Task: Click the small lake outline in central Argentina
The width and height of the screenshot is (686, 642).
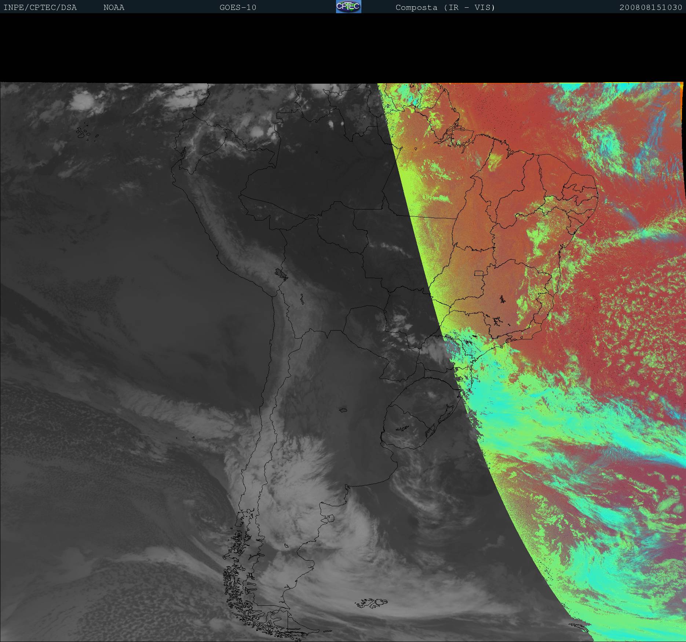Action: point(343,410)
